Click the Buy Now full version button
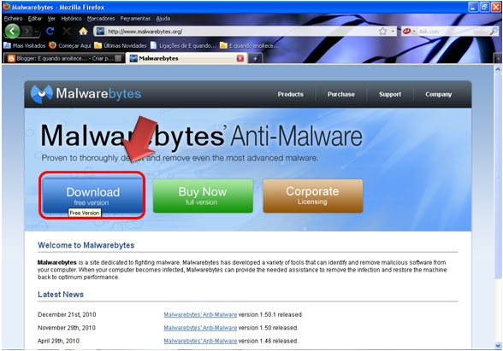Screen dimensions: 503x351 (x=203, y=196)
